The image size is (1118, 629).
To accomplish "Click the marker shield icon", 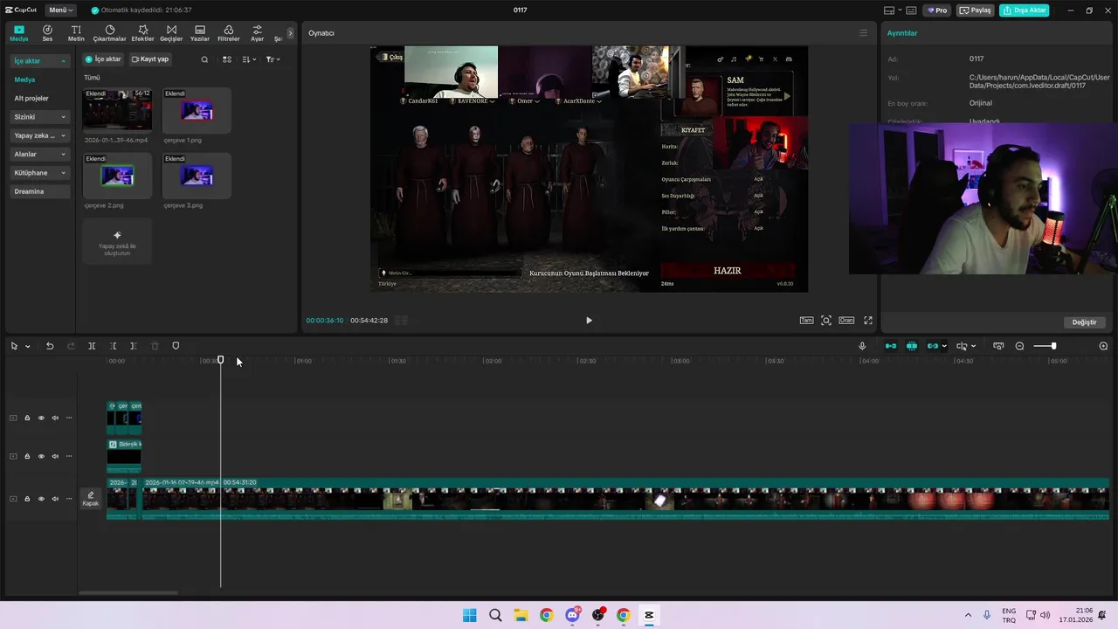I will pyautogui.click(x=176, y=346).
